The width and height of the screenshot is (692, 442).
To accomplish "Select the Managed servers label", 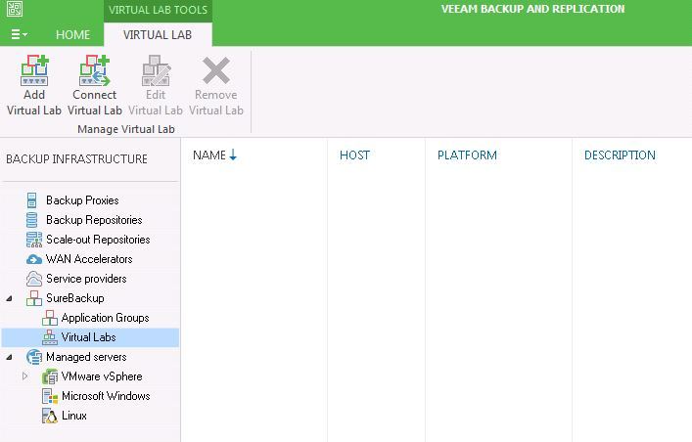I will pos(86,357).
